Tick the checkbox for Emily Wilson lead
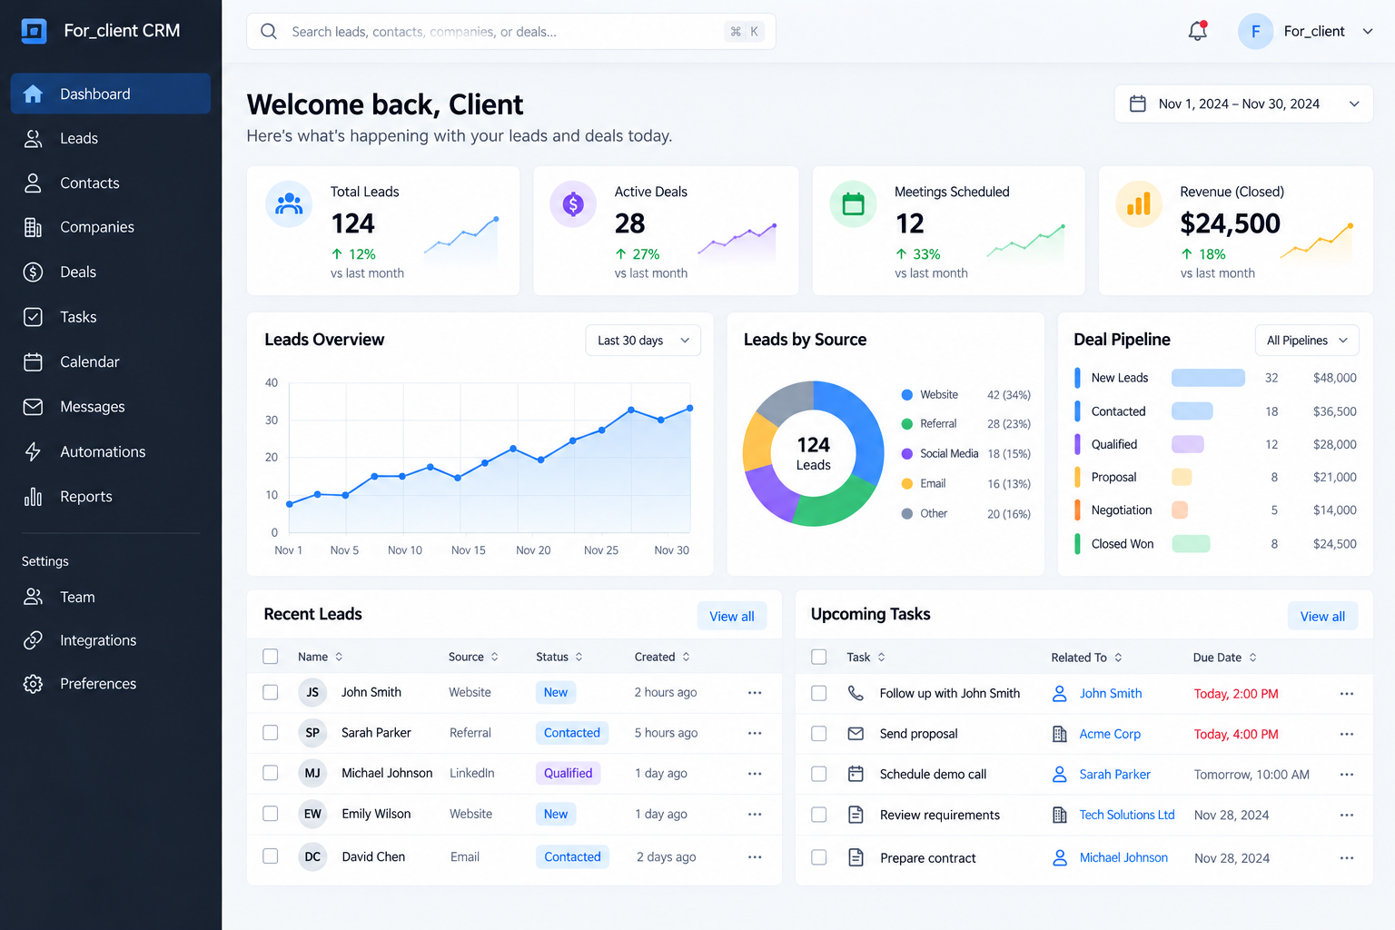Screen dimensions: 1395x930 (x=271, y=813)
